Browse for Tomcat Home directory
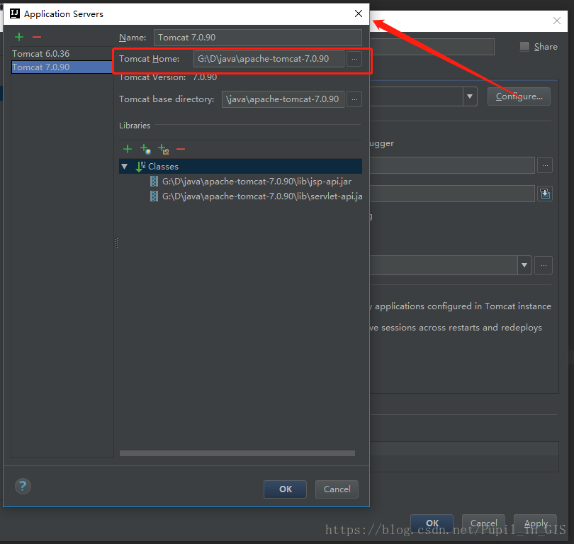 [x=354, y=59]
